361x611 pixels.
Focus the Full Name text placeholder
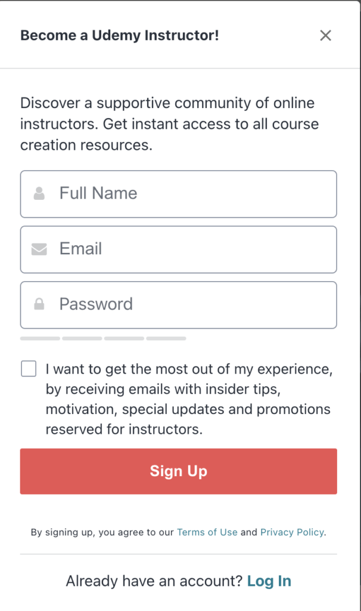(98, 193)
